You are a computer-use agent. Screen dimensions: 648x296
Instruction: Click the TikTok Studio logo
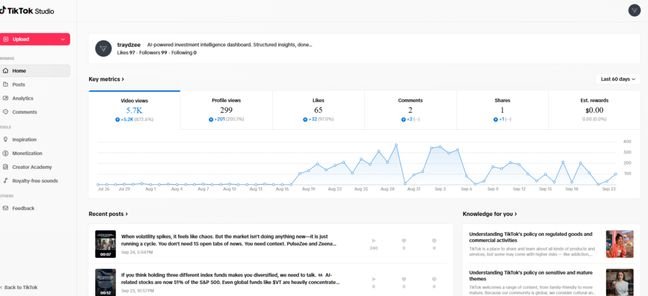pos(27,11)
